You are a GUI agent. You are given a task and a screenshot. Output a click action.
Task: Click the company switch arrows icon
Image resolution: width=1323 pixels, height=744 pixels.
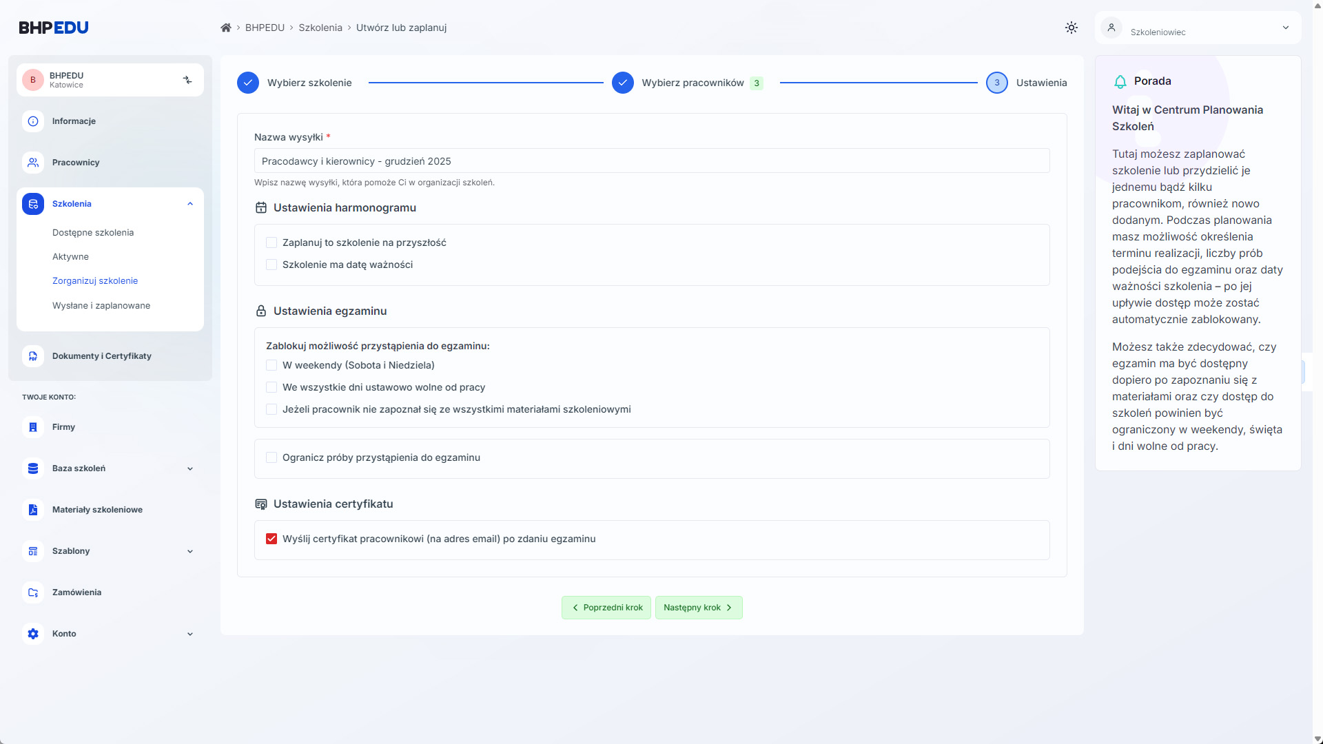coord(187,80)
